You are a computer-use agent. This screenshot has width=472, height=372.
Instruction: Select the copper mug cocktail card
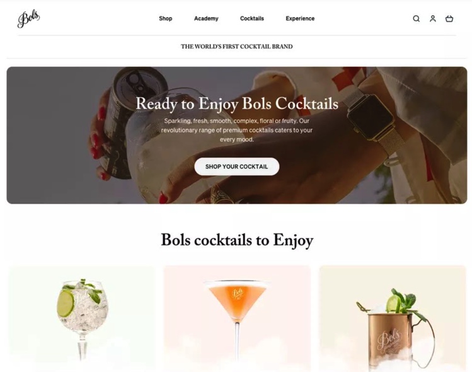tap(393, 318)
